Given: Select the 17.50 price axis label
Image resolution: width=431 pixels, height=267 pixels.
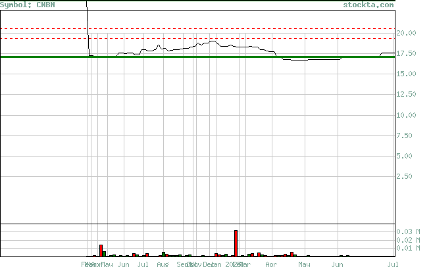Looking at the screenshot, I should (406, 53).
